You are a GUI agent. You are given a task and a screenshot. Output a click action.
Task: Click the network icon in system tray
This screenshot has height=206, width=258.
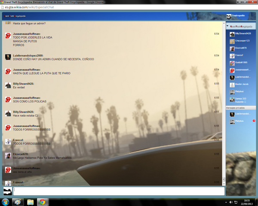tap(236, 202)
